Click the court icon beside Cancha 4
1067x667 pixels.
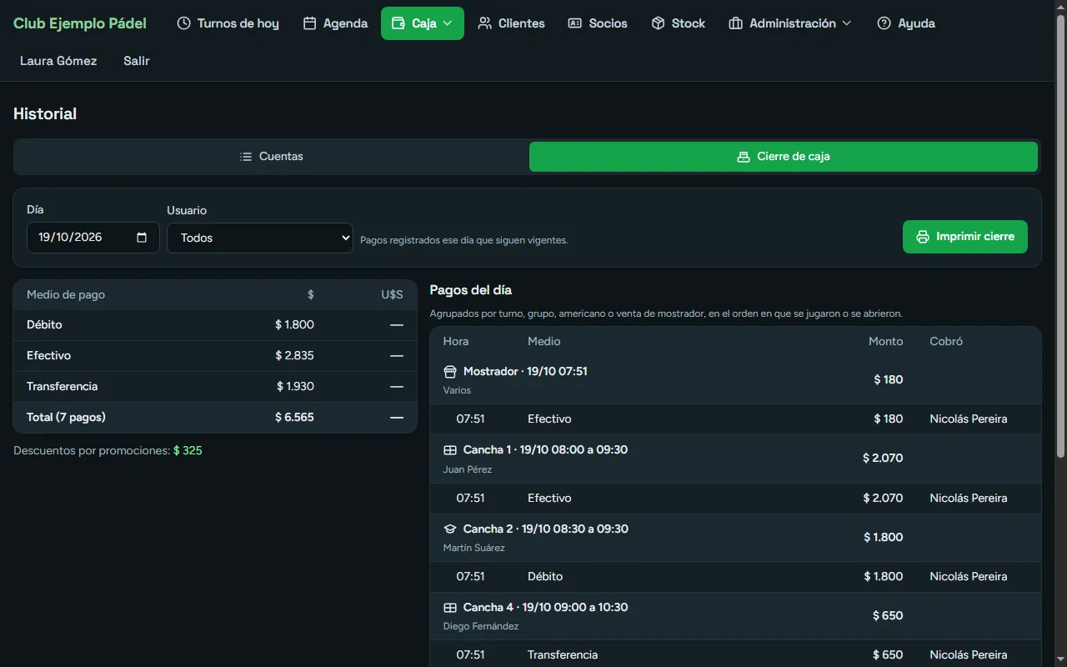450,608
